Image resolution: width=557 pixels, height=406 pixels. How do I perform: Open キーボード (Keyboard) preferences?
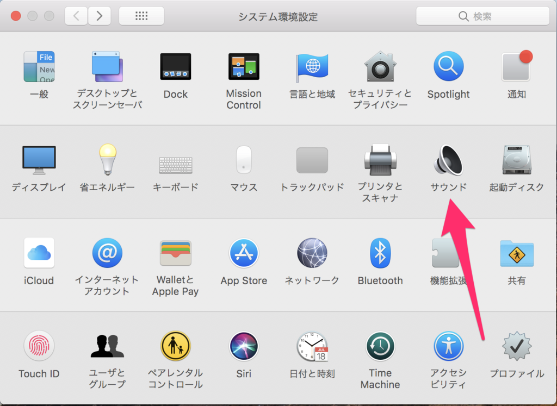(176, 165)
